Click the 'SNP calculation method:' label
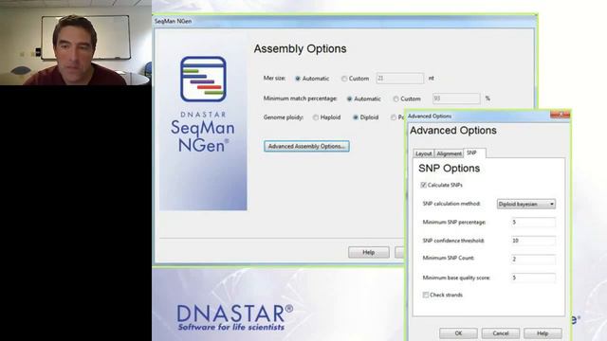607x341 pixels. point(451,204)
